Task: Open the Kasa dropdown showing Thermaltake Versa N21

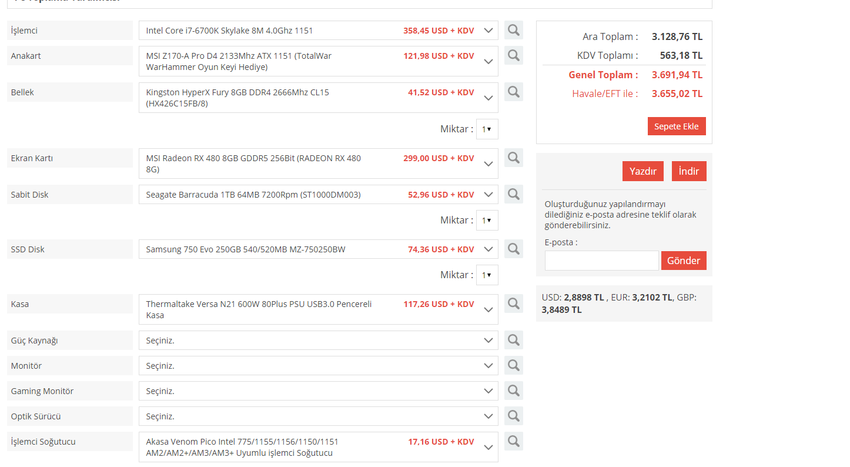Action: click(319, 309)
